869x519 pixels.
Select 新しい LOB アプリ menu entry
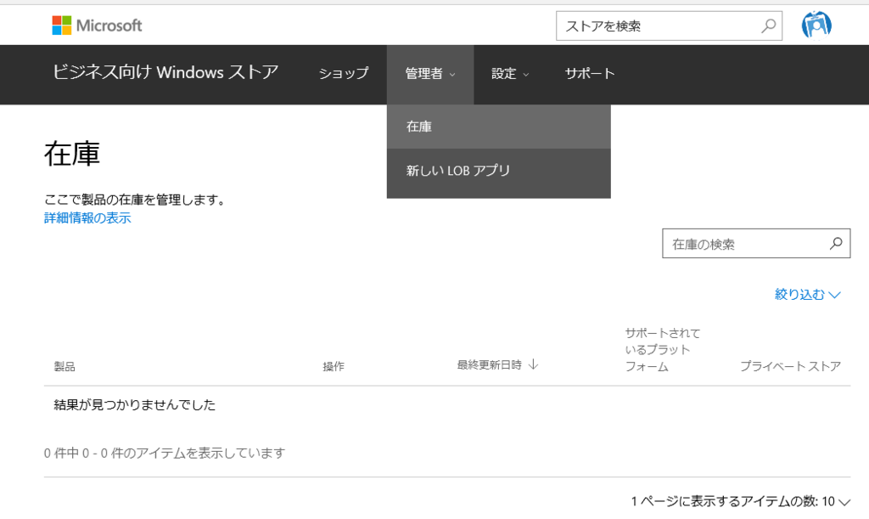coord(459,170)
